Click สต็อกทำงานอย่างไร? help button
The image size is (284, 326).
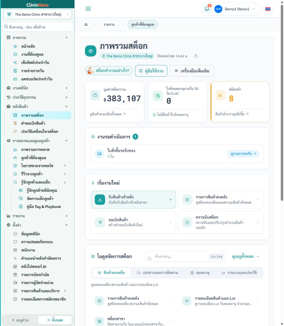pos(109,71)
